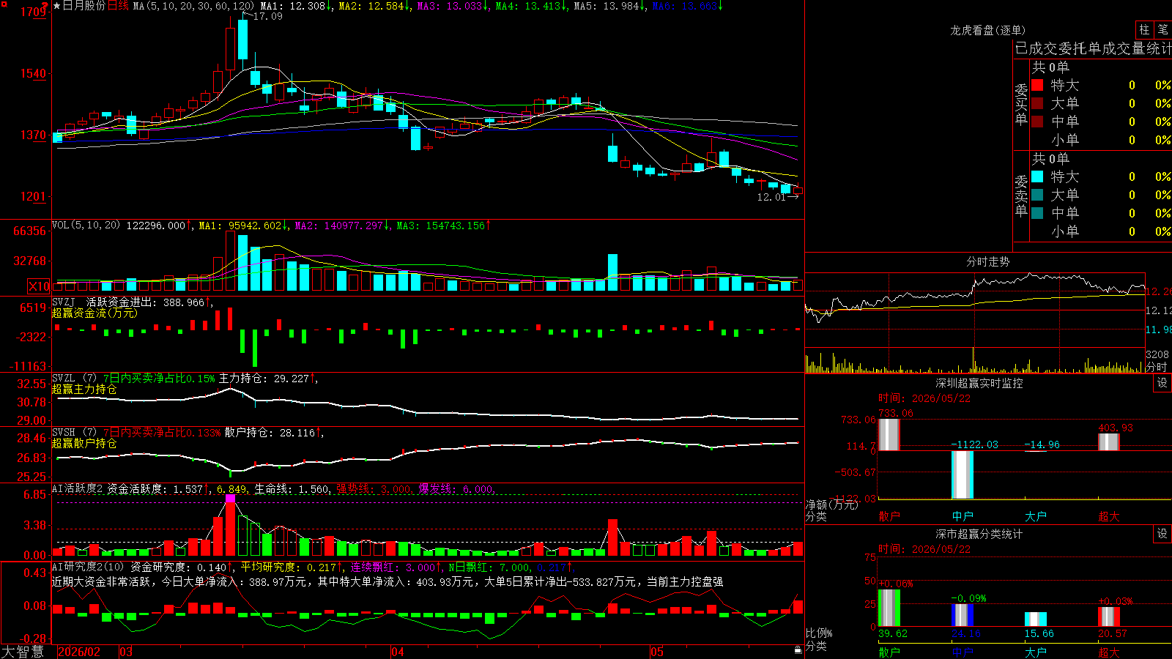Click the 05 month marker on timeline

pos(657,652)
